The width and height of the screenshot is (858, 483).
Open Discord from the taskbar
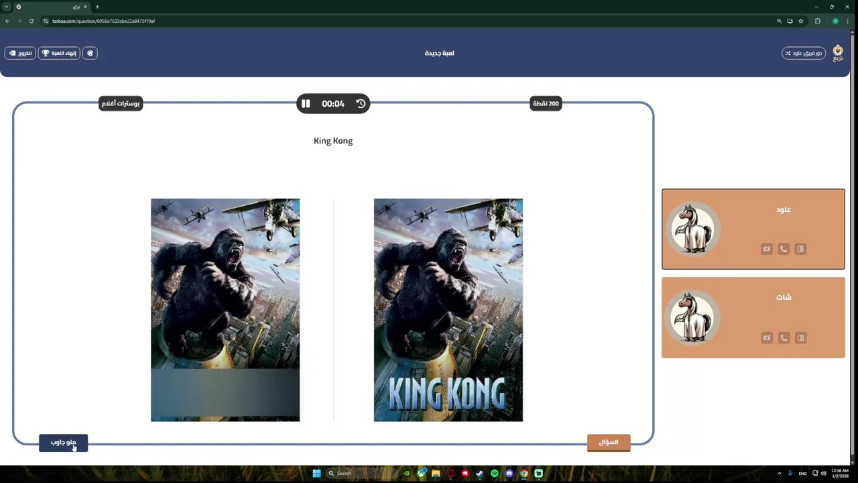pyautogui.click(x=509, y=473)
